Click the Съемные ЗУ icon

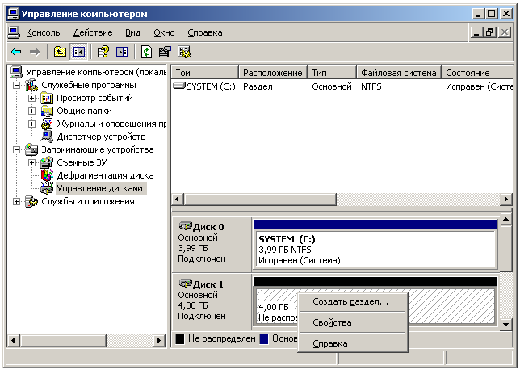pyautogui.click(x=47, y=162)
